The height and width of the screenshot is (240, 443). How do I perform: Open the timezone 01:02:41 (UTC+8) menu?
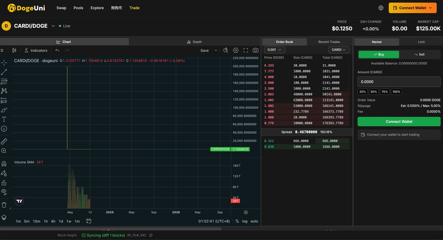click(x=214, y=221)
